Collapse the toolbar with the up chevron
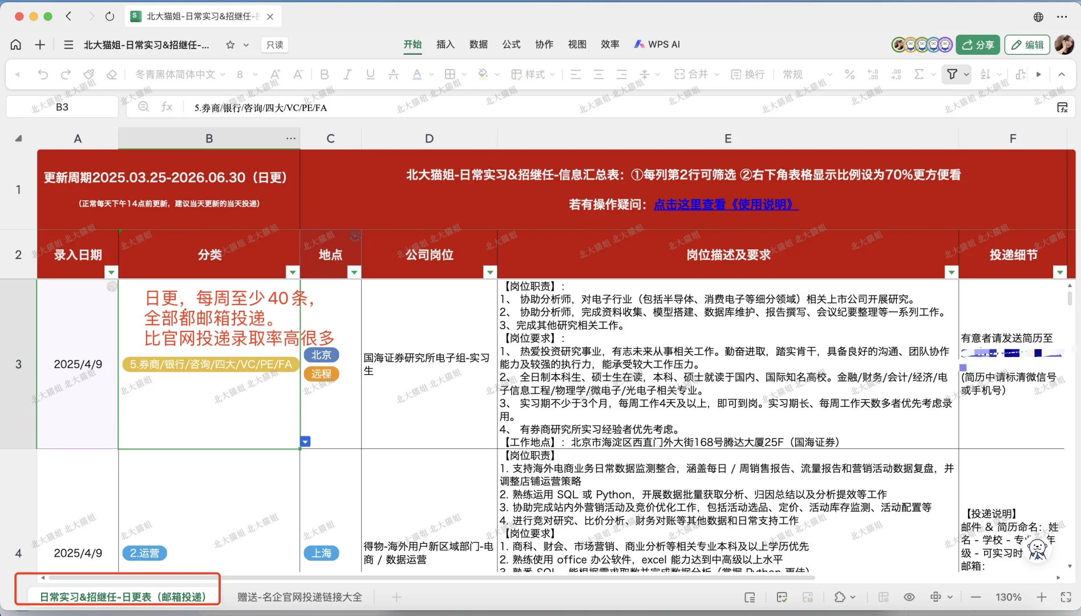The height and width of the screenshot is (616, 1081). coord(1062,74)
